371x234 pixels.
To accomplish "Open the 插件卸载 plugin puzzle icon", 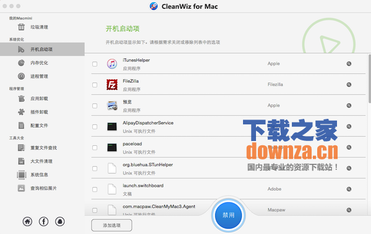I will [21, 112].
